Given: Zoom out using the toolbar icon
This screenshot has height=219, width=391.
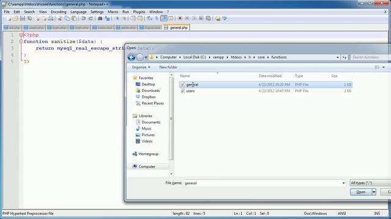Looking at the screenshot, I should (124, 18).
